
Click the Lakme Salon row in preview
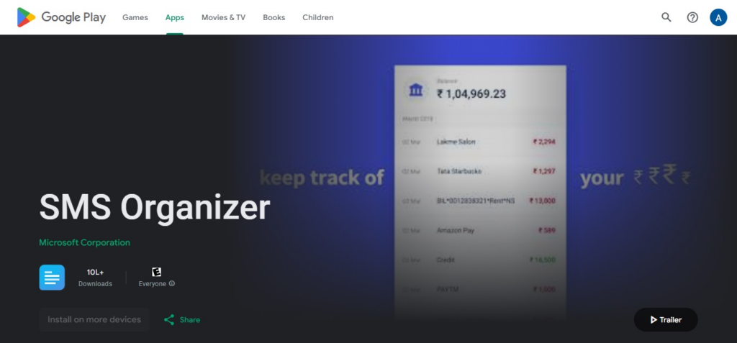tap(479, 142)
